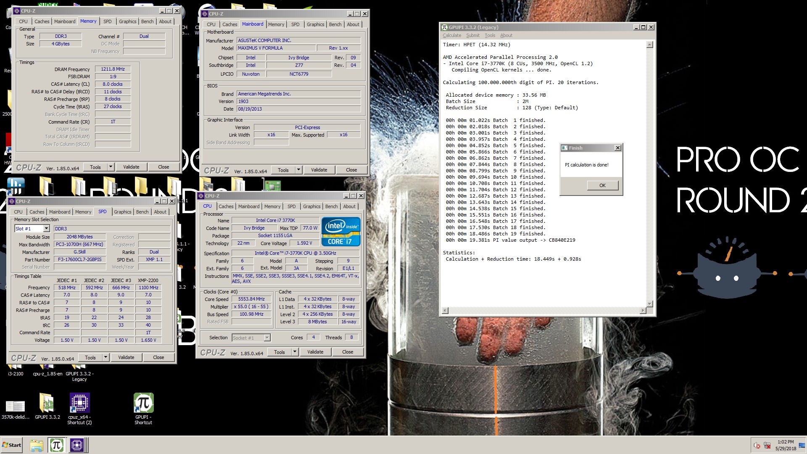Screen dimensions: 807x454
Task: Open the Tools menu in GPUPI
Action: click(490, 35)
